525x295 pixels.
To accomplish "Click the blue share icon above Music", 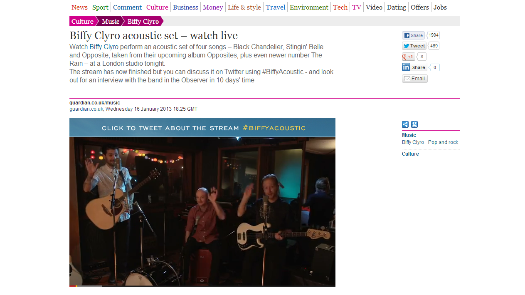I will (x=405, y=124).
